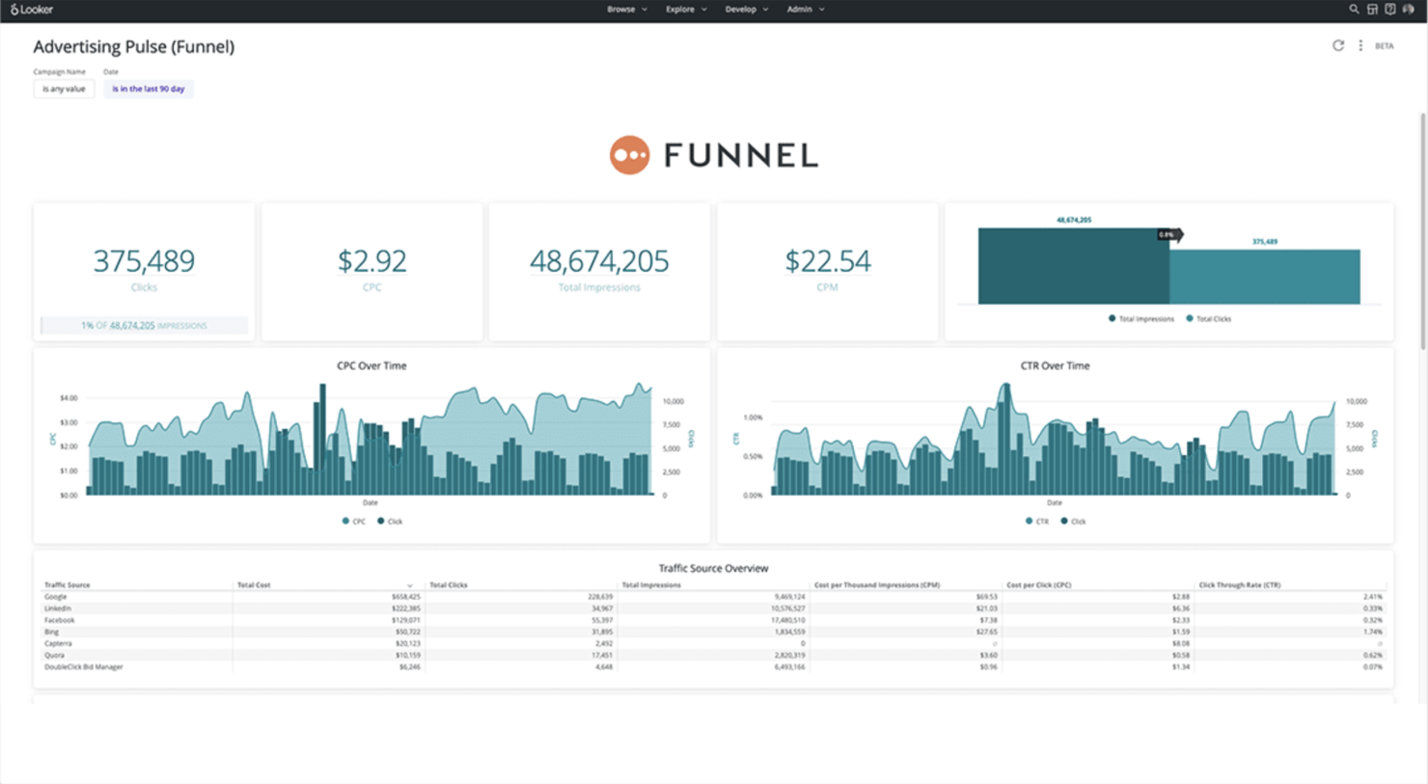Click Google's total cost $658,425
Image resolution: width=1428 pixels, height=784 pixels.
[x=406, y=597]
